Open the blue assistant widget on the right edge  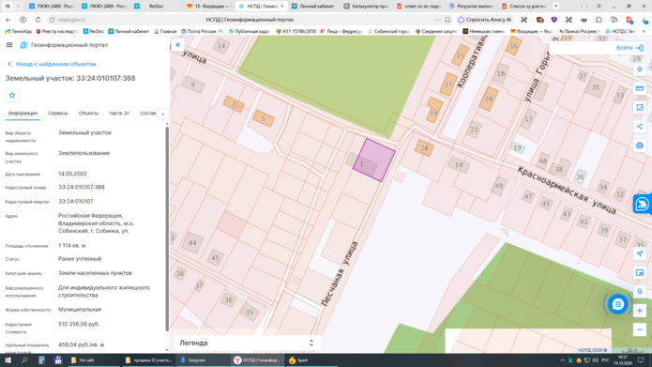tap(643, 204)
